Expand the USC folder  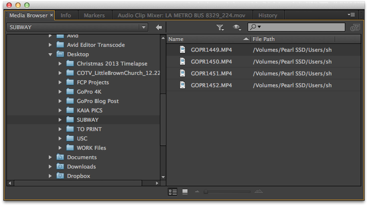click(60, 138)
